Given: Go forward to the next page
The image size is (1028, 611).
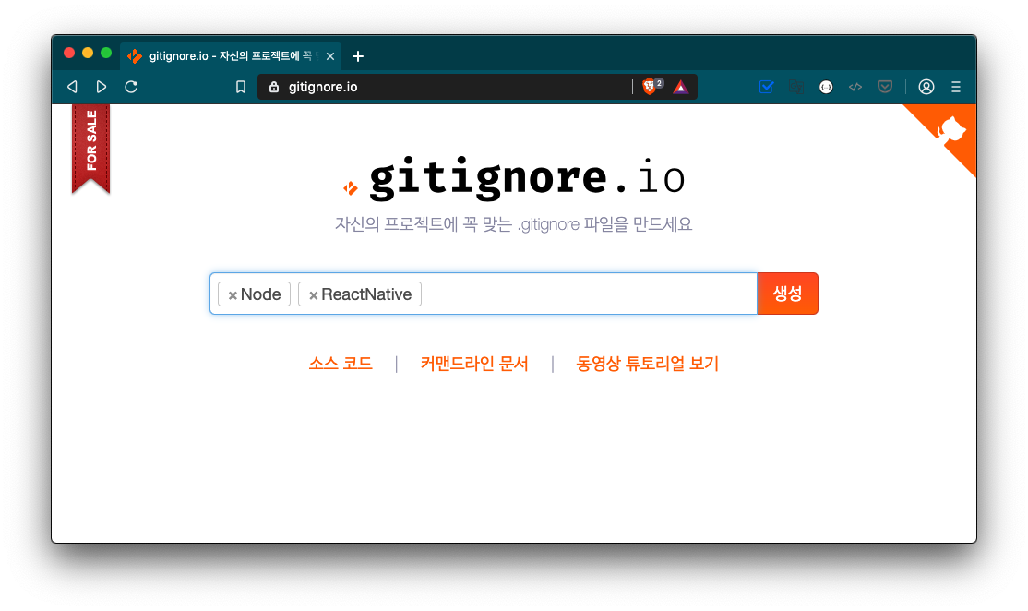Looking at the screenshot, I should click(101, 87).
